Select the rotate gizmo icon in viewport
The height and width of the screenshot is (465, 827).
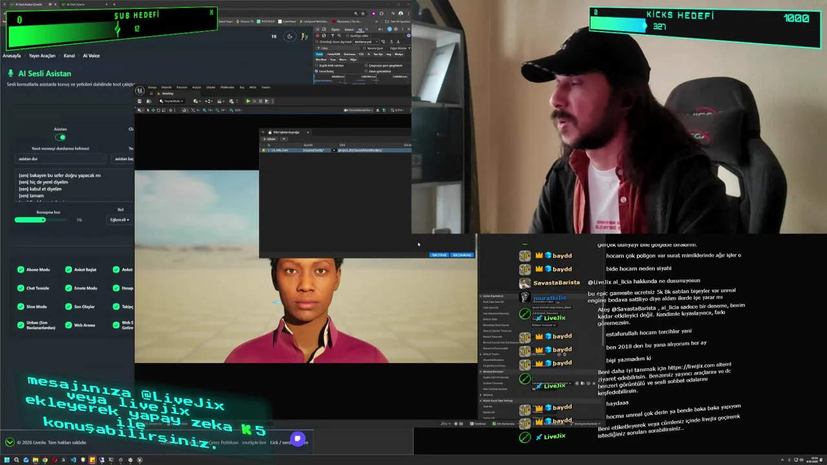click(158, 110)
